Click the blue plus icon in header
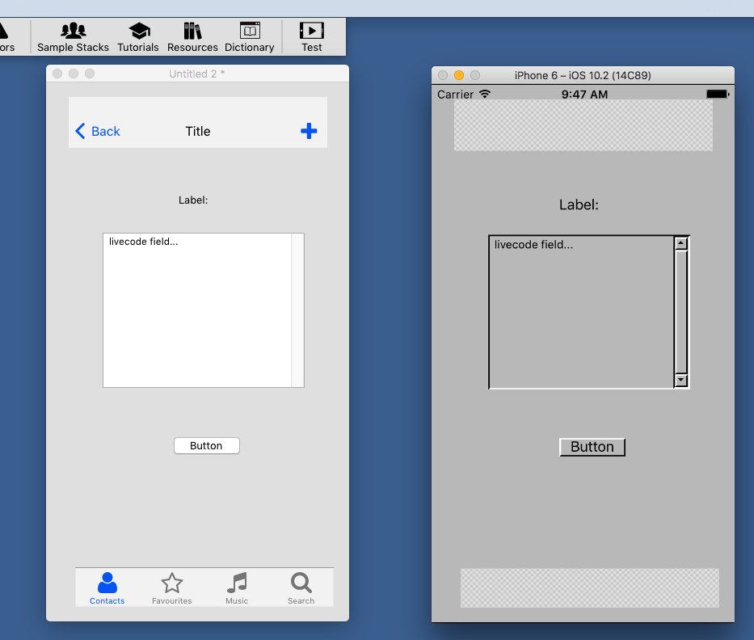This screenshot has width=754, height=640. pos(309,131)
